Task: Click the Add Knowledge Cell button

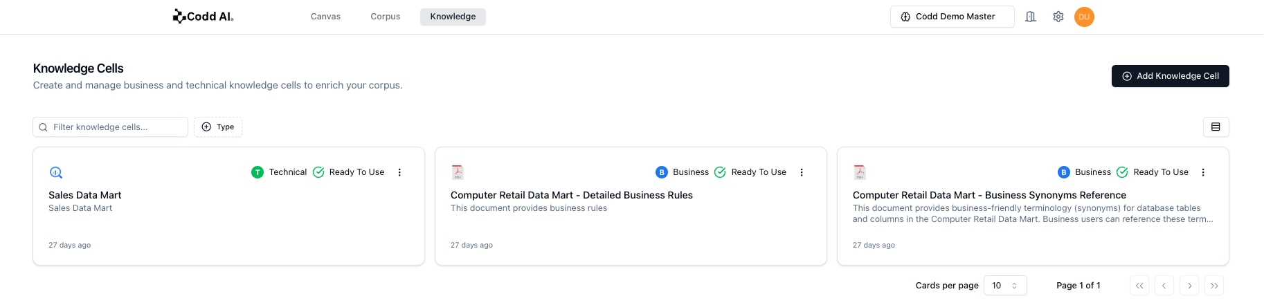Action: point(1170,76)
